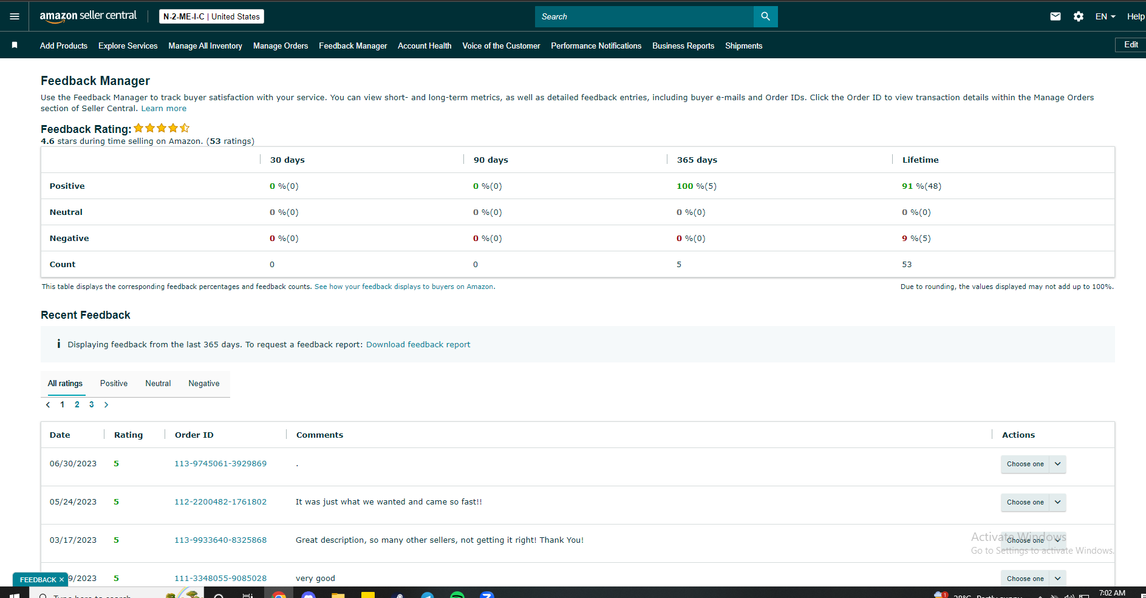Go to next page arrow

[106, 404]
